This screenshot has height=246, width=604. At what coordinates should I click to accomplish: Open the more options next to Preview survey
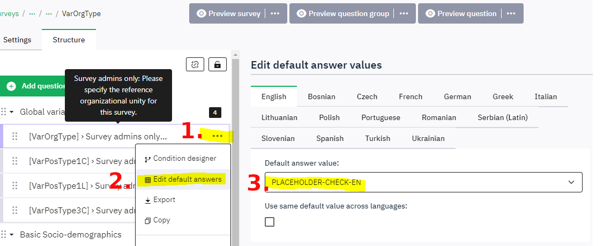tap(275, 13)
